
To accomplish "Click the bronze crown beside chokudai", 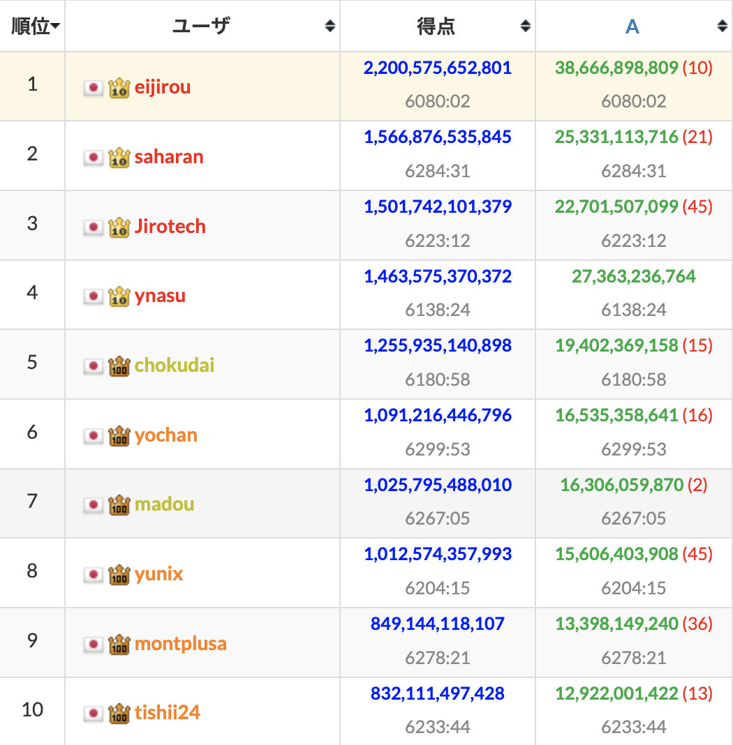I will [x=119, y=366].
